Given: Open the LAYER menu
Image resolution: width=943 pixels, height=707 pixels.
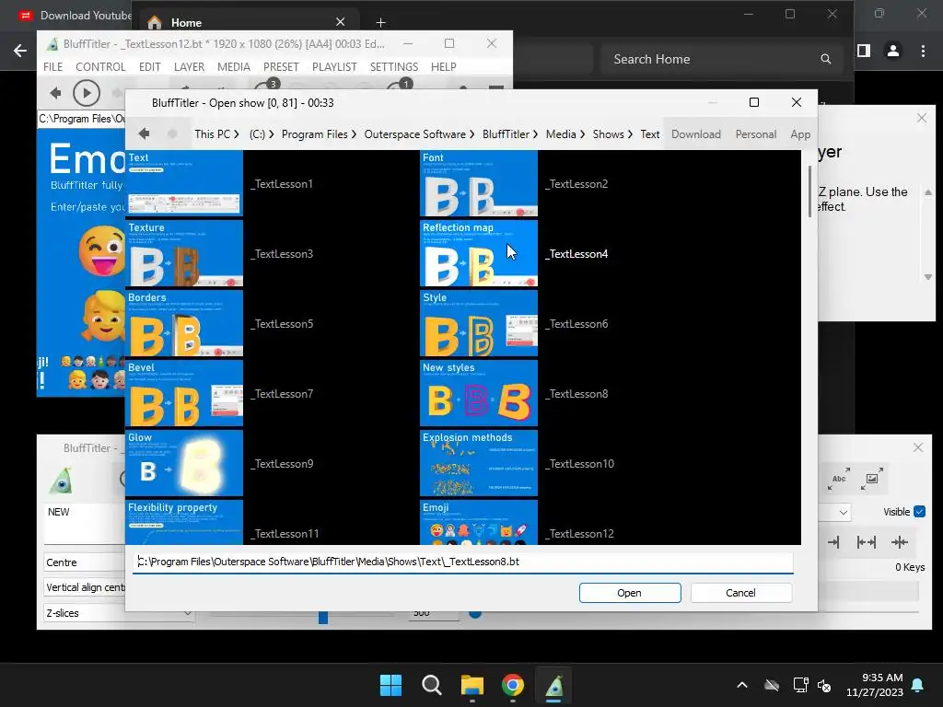Looking at the screenshot, I should pos(189,66).
